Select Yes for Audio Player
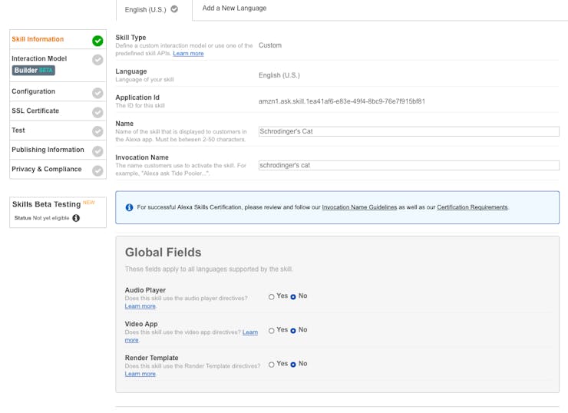The image size is (568, 413). click(271, 297)
